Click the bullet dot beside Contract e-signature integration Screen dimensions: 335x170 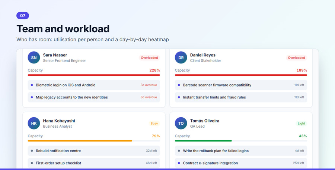pos(179,163)
